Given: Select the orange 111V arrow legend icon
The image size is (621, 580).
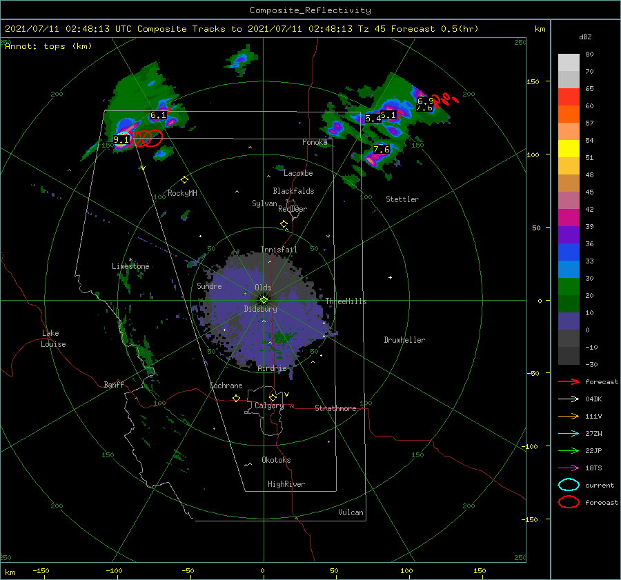Looking at the screenshot, I should pyautogui.click(x=569, y=416).
